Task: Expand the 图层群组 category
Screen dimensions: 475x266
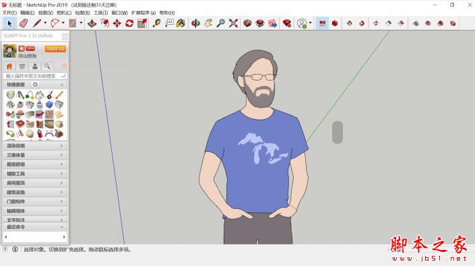Action: pyautogui.click(x=35, y=165)
